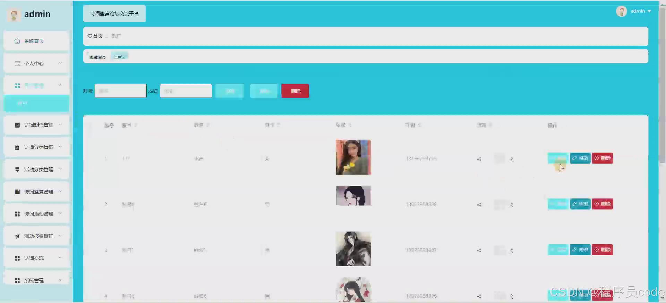Image resolution: width=666 pixels, height=303 pixels.
Task: Click the admin avatar in the sidebar header
Action: (x=14, y=15)
